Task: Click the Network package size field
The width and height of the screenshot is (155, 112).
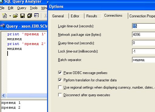Action: click(144, 35)
